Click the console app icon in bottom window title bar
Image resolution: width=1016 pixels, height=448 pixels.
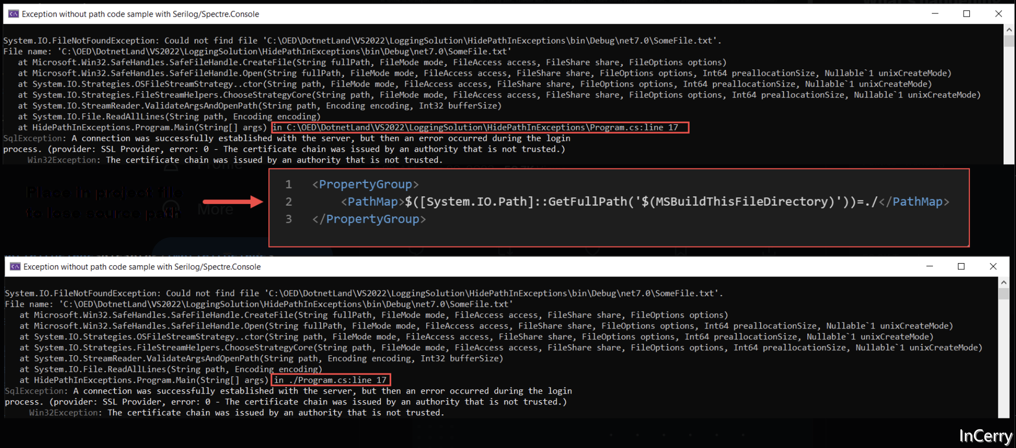click(x=15, y=267)
